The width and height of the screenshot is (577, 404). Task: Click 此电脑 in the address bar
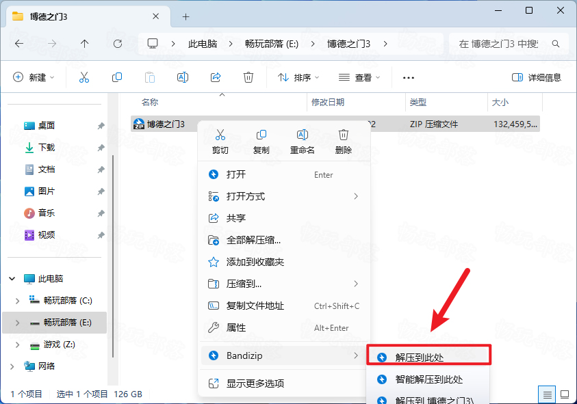pyautogui.click(x=203, y=44)
